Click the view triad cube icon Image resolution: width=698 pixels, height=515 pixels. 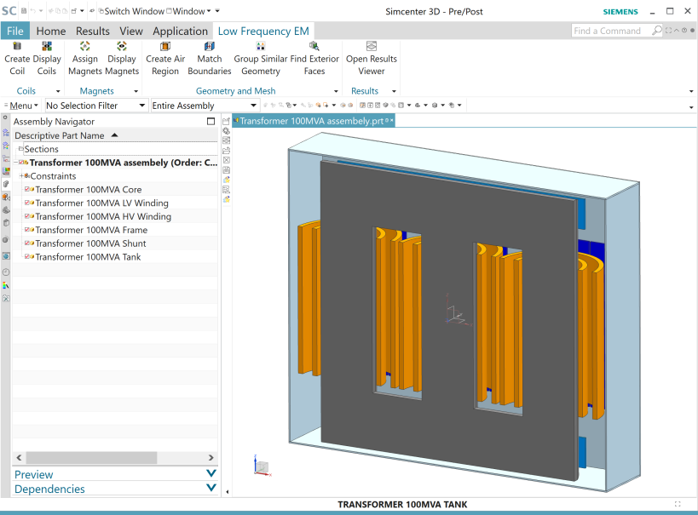point(262,467)
